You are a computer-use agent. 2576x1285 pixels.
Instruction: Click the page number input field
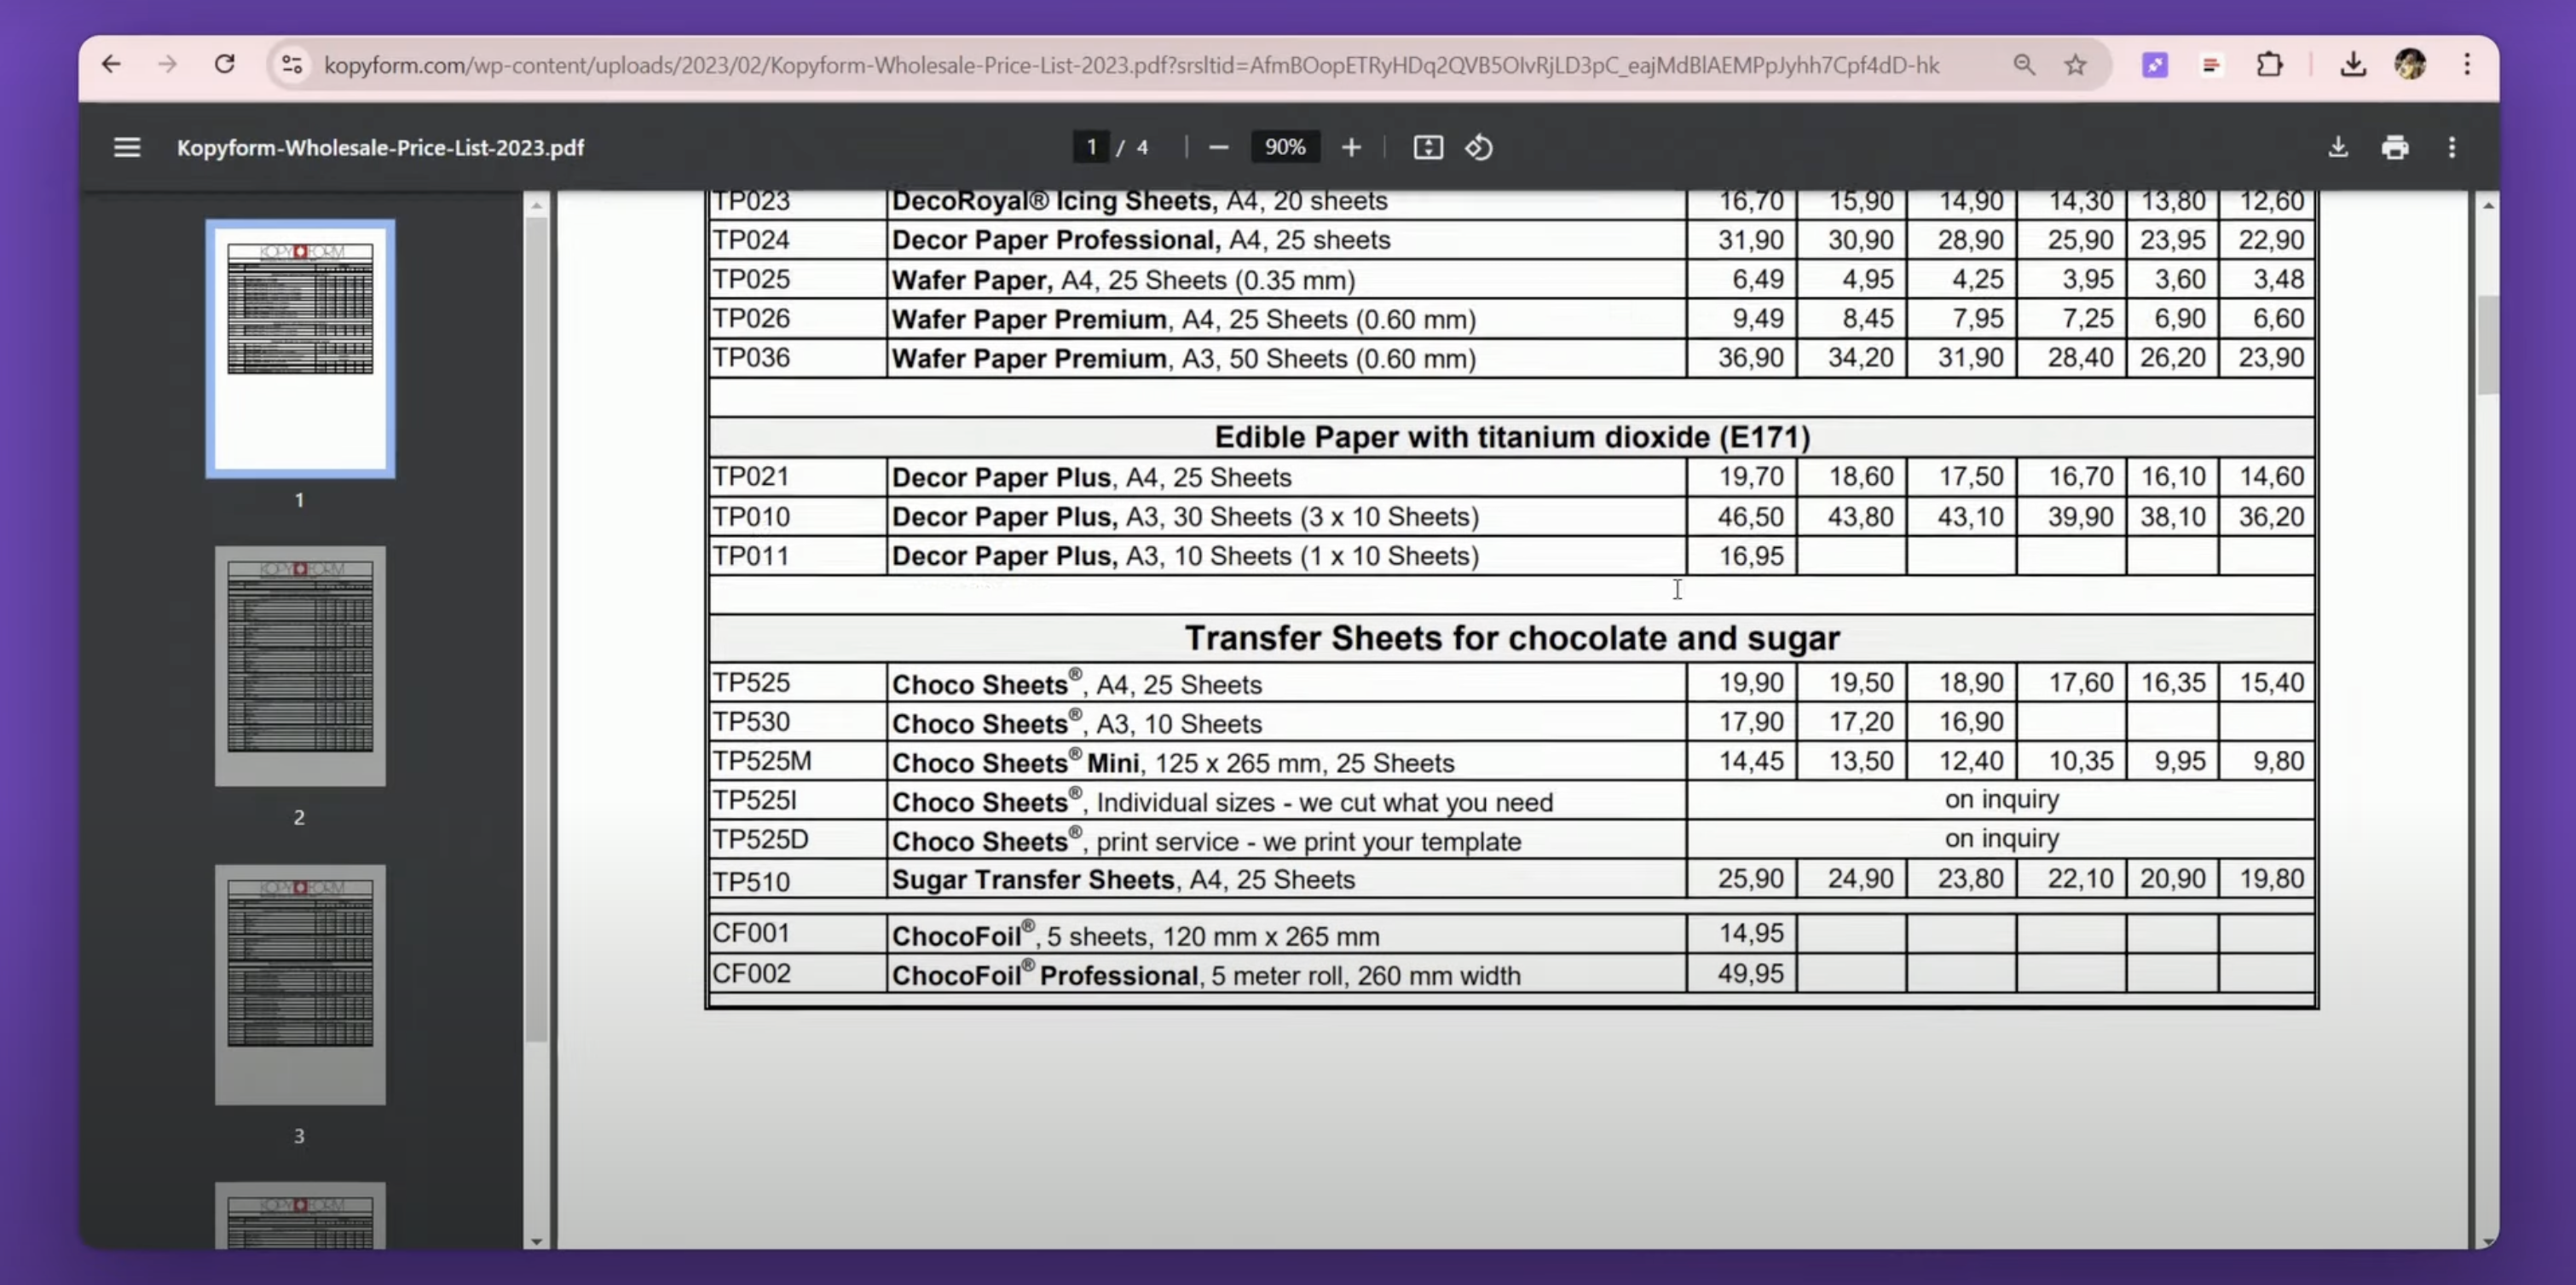(x=1091, y=147)
